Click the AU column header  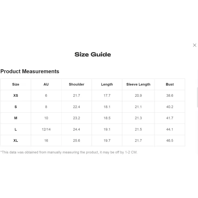coord(46,84)
